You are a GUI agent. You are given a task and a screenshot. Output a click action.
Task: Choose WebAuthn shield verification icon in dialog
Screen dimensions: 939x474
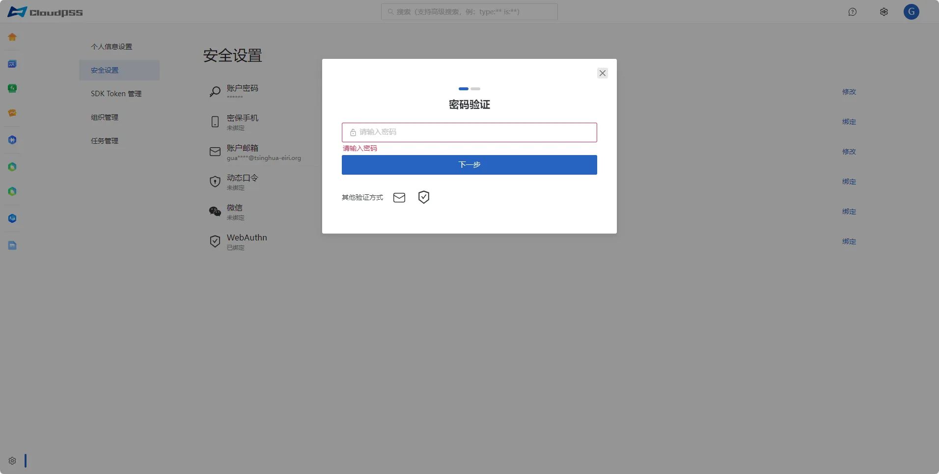424,197
